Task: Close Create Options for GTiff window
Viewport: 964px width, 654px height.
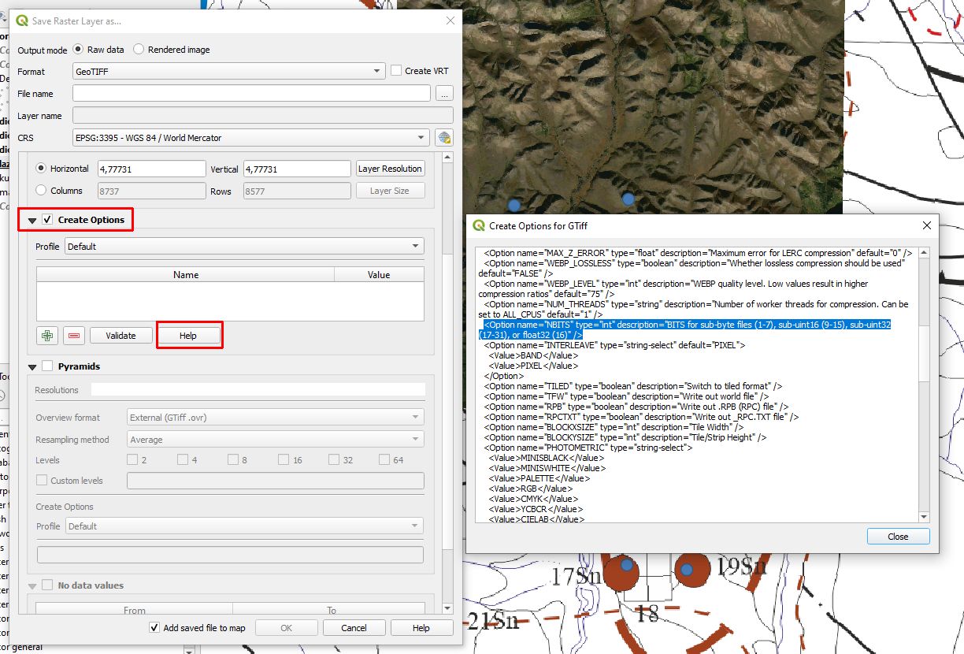Action: pos(926,225)
